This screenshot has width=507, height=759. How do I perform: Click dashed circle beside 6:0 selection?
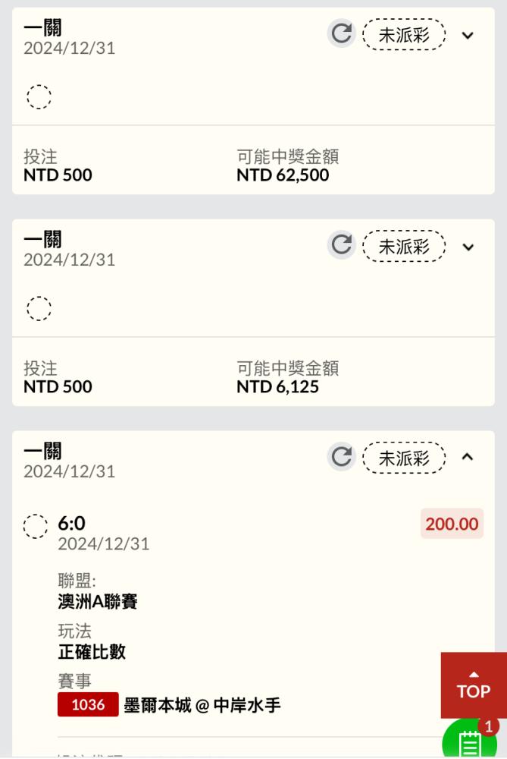point(36,526)
